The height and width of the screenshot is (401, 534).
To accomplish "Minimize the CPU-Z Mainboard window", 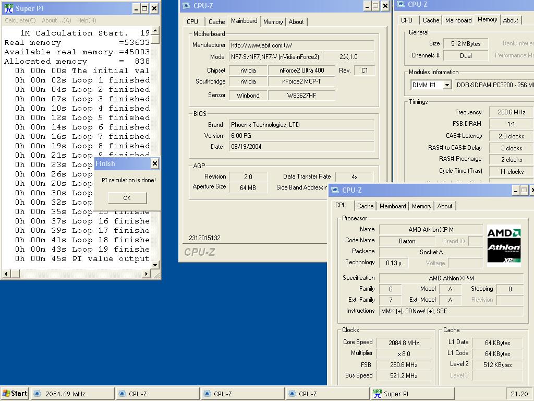I will (367, 6).
